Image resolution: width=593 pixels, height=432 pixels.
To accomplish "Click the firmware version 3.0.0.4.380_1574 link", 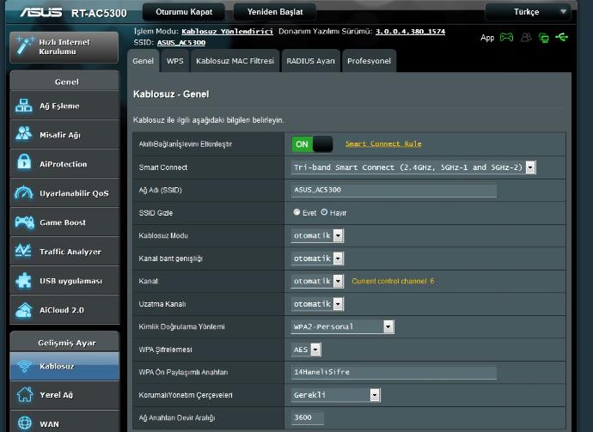I will pyautogui.click(x=410, y=32).
